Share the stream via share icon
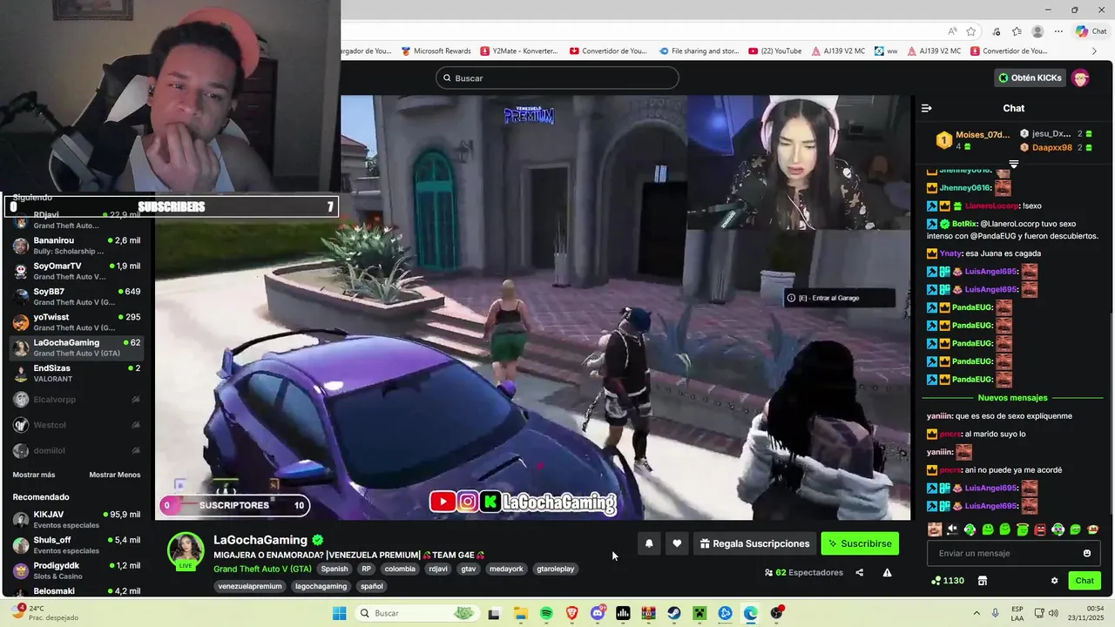This screenshot has width=1115, height=627. point(860,572)
